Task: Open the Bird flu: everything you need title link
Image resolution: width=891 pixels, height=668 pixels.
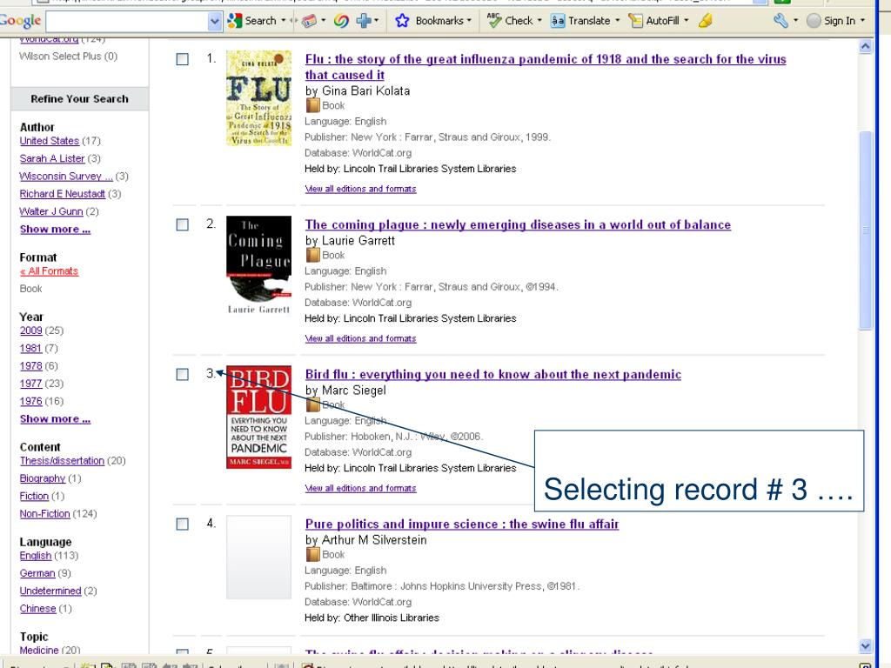Action: [492, 374]
